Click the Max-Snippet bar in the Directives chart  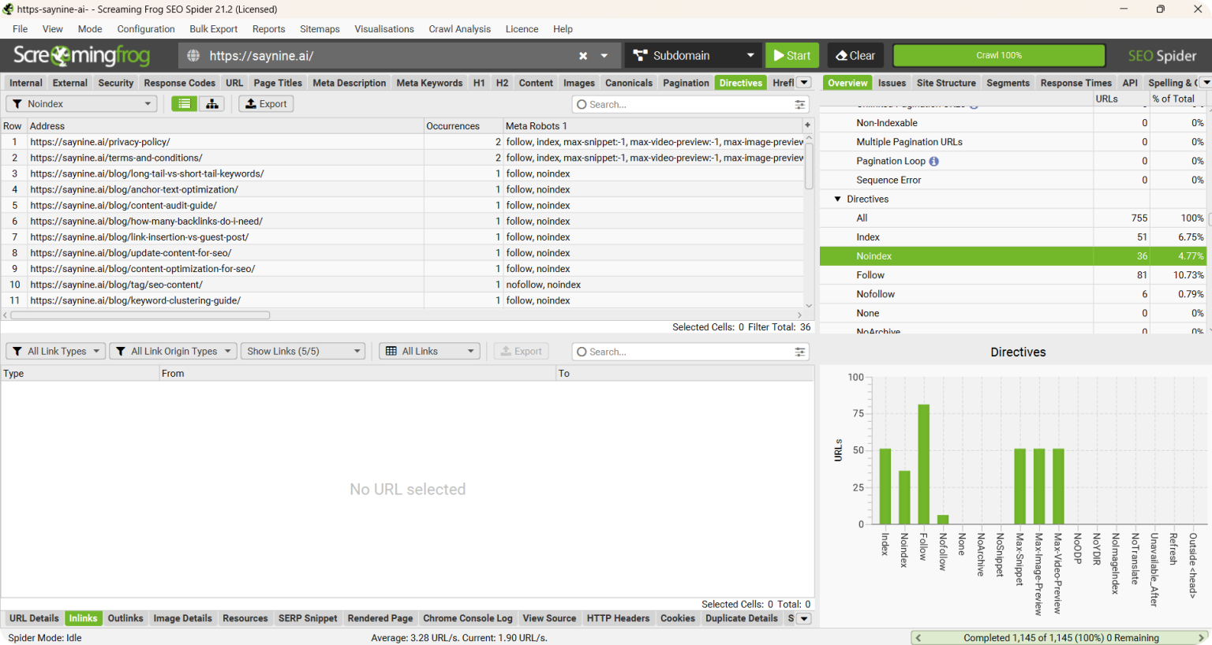coord(1019,487)
